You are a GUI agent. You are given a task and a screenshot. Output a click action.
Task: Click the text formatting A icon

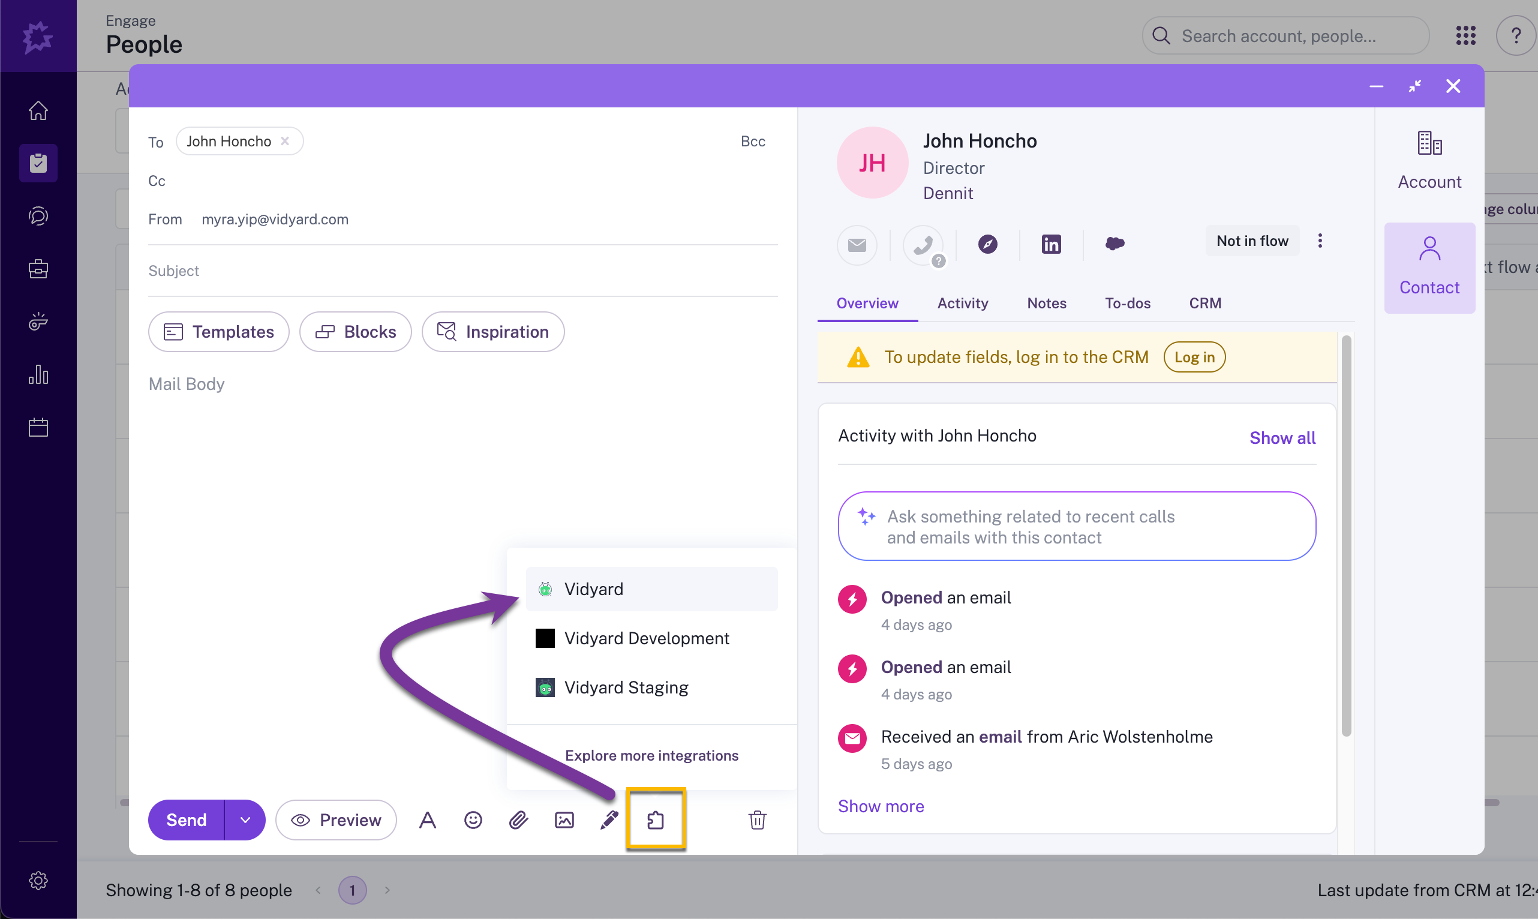[427, 820]
